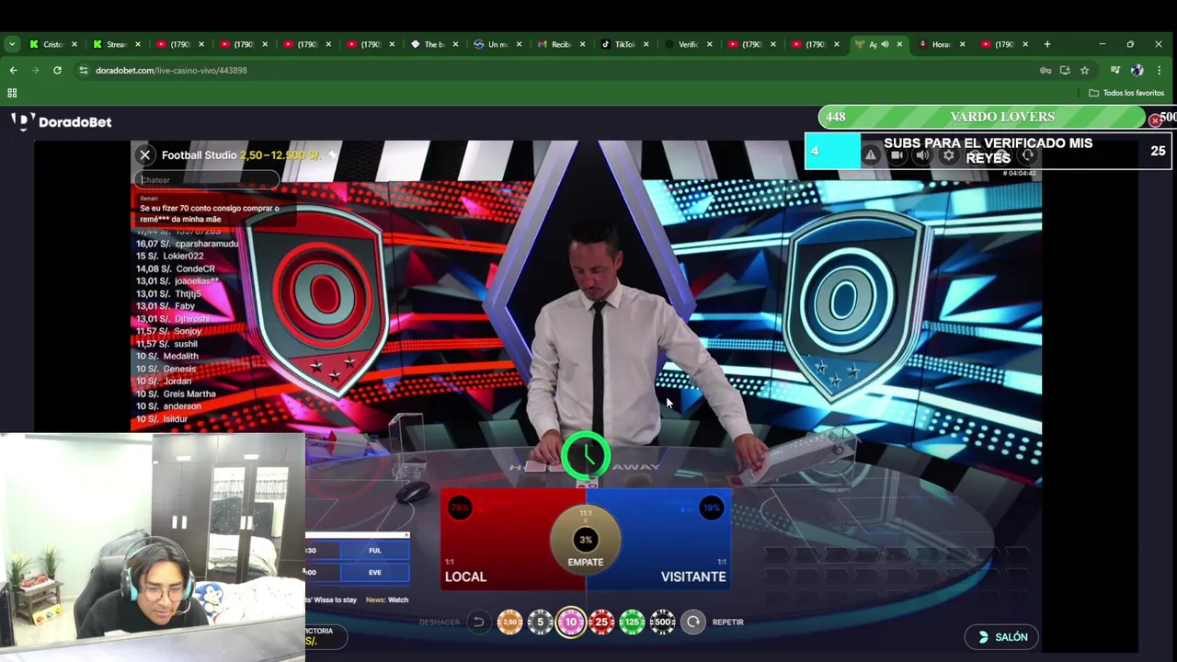Image resolution: width=1177 pixels, height=662 pixels.
Task: Click chat player name Isildur
Action: click(175, 419)
